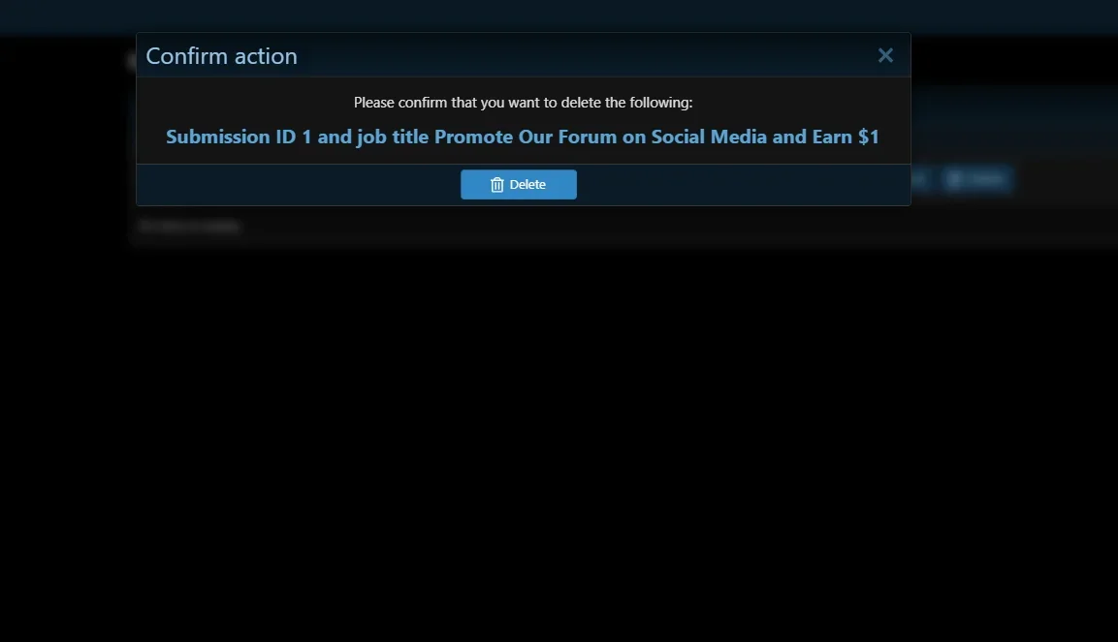The width and height of the screenshot is (1118, 642).
Task: Click the dialog footer right of Delete
Action: pyautogui.click(x=743, y=185)
